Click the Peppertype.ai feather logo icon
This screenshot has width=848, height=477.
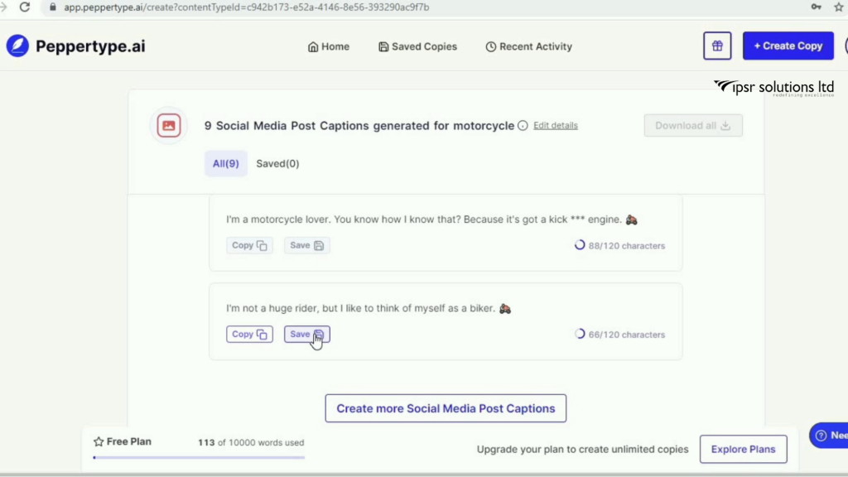tap(17, 46)
